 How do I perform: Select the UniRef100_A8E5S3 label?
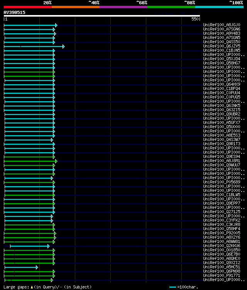pyautogui.click(x=222, y=136)
